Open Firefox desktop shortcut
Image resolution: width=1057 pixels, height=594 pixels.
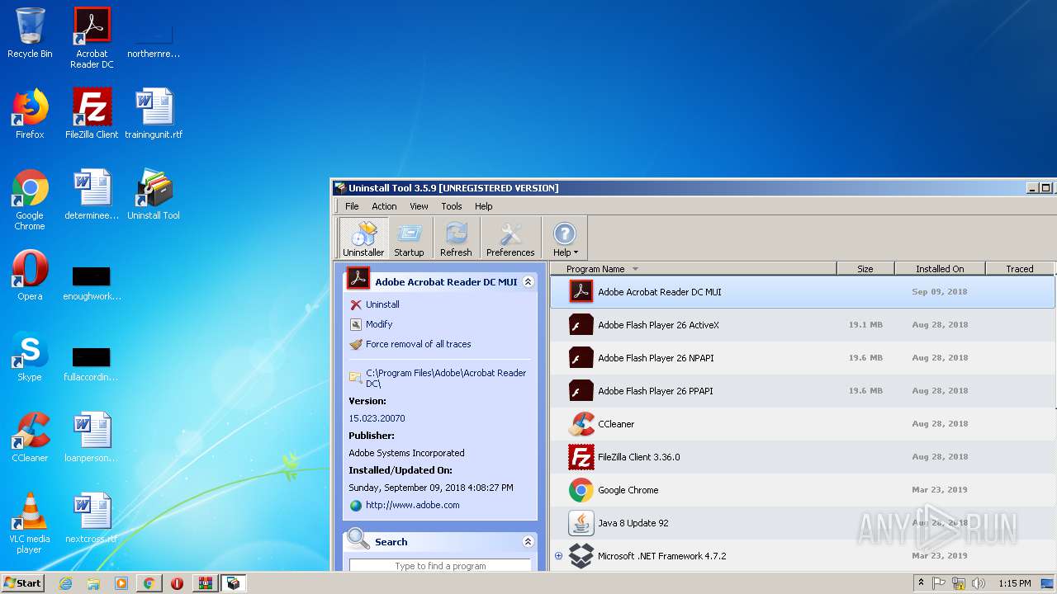[x=30, y=114]
